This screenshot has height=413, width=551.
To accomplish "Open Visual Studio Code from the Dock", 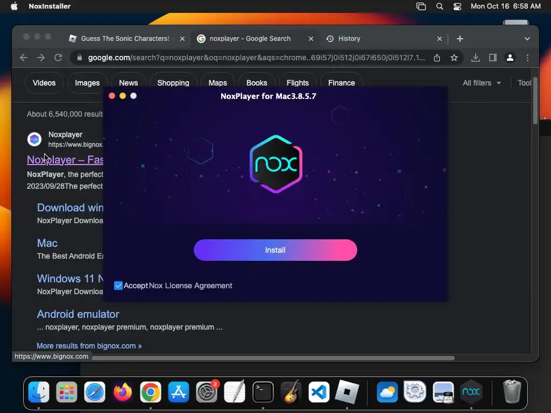I will 319,391.
